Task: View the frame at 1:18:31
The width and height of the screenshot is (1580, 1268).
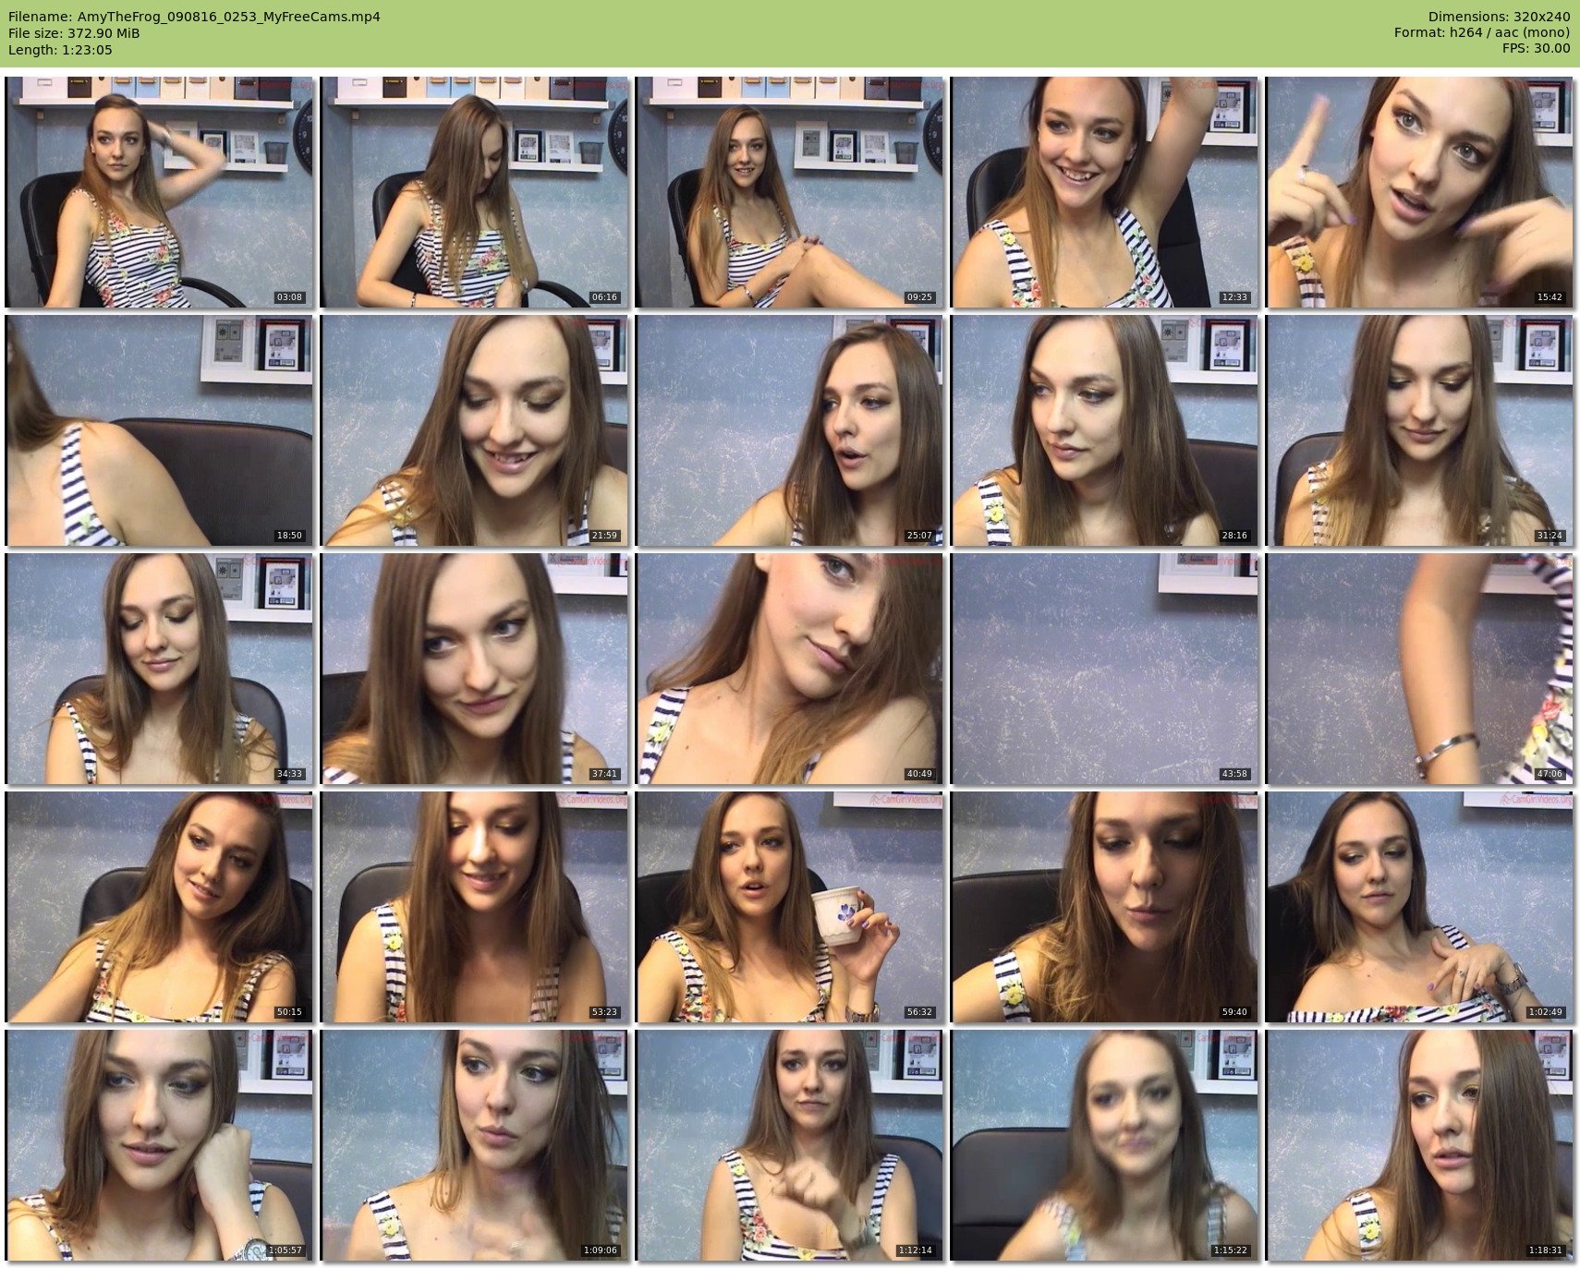Action: click(1419, 1145)
